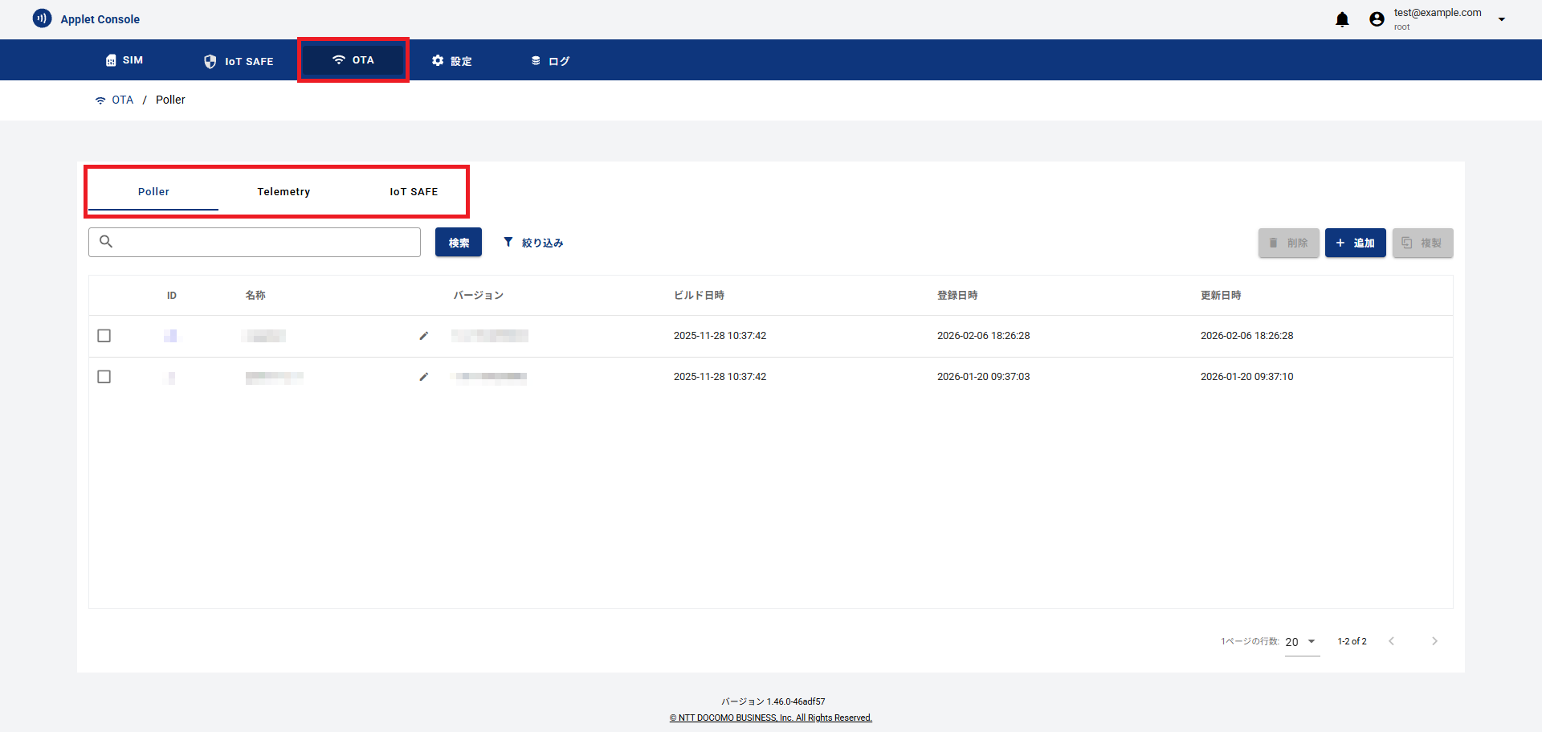Image resolution: width=1542 pixels, height=732 pixels.
Task: Click the user account avatar icon
Action: (x=1377, y=19)
